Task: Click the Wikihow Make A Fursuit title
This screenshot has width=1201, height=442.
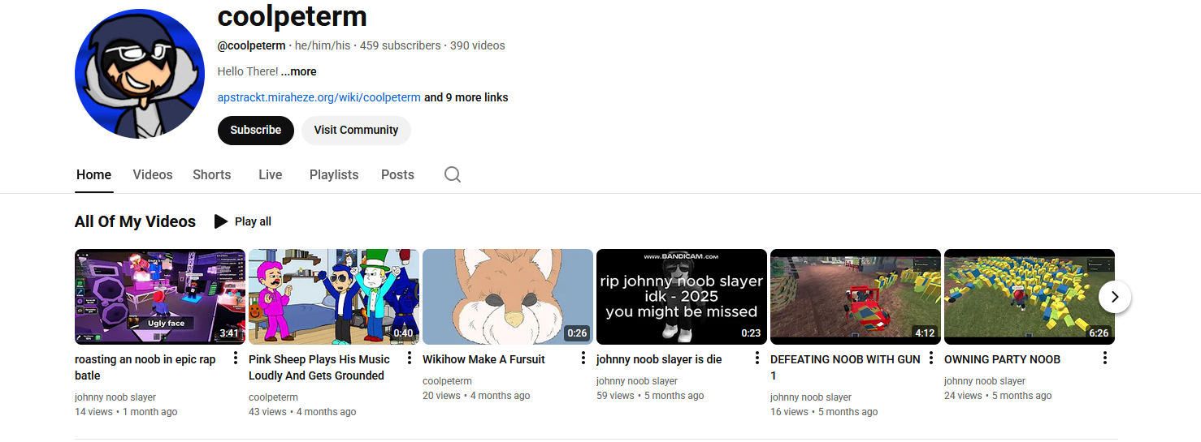Action: [x=483, y=359]
